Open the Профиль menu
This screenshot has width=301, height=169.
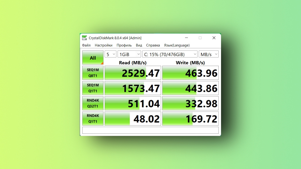124,45
